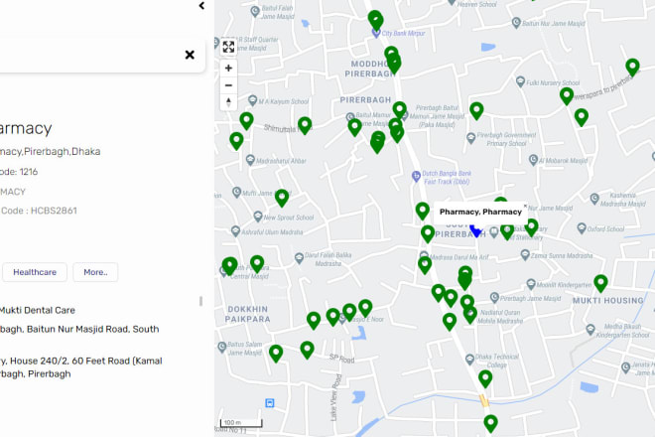Close the Pharmacy, Pharmacy popup
This screenshot has width=655, height=437.
tap(525, 206)
